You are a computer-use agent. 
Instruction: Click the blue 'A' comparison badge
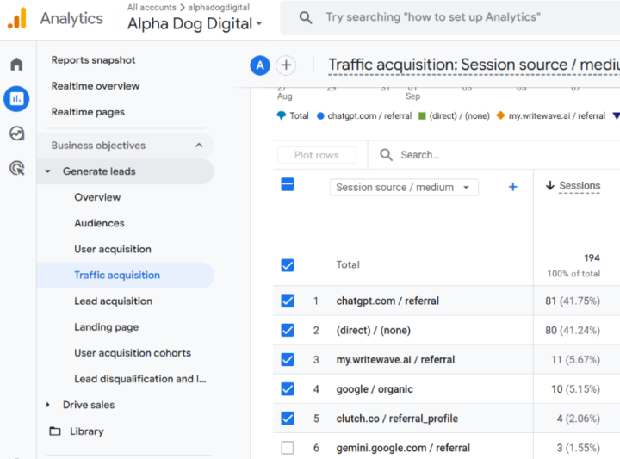pyautogui.click(x=260, y=65)
